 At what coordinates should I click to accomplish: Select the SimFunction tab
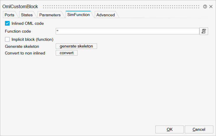point(78,15)
